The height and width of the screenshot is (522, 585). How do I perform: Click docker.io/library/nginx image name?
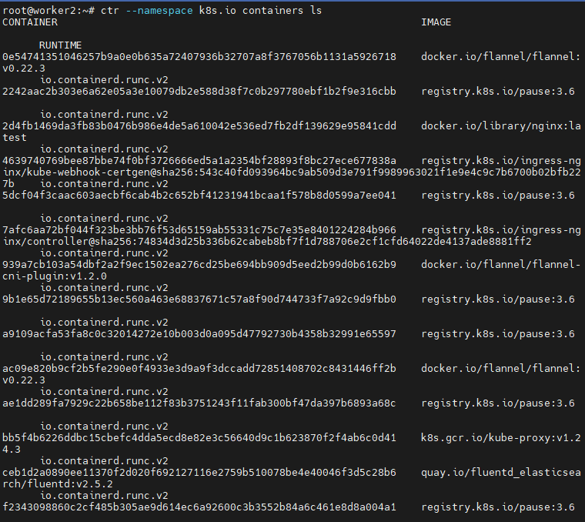501,126
